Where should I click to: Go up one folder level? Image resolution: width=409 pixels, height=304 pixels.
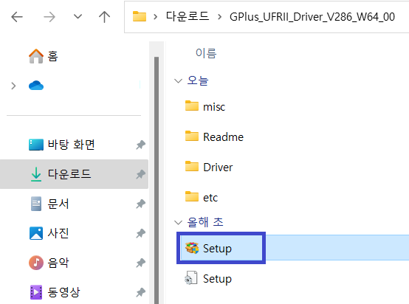(x=104, y=17)
